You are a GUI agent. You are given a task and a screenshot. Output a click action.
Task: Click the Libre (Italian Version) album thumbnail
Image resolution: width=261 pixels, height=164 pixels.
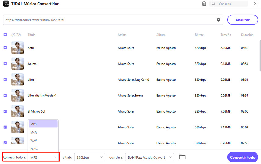(17, 96)
